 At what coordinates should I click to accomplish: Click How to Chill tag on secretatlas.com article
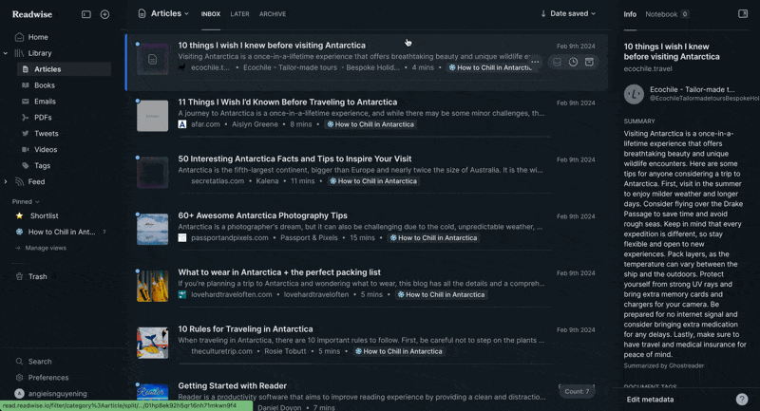[x=373, y=181]
